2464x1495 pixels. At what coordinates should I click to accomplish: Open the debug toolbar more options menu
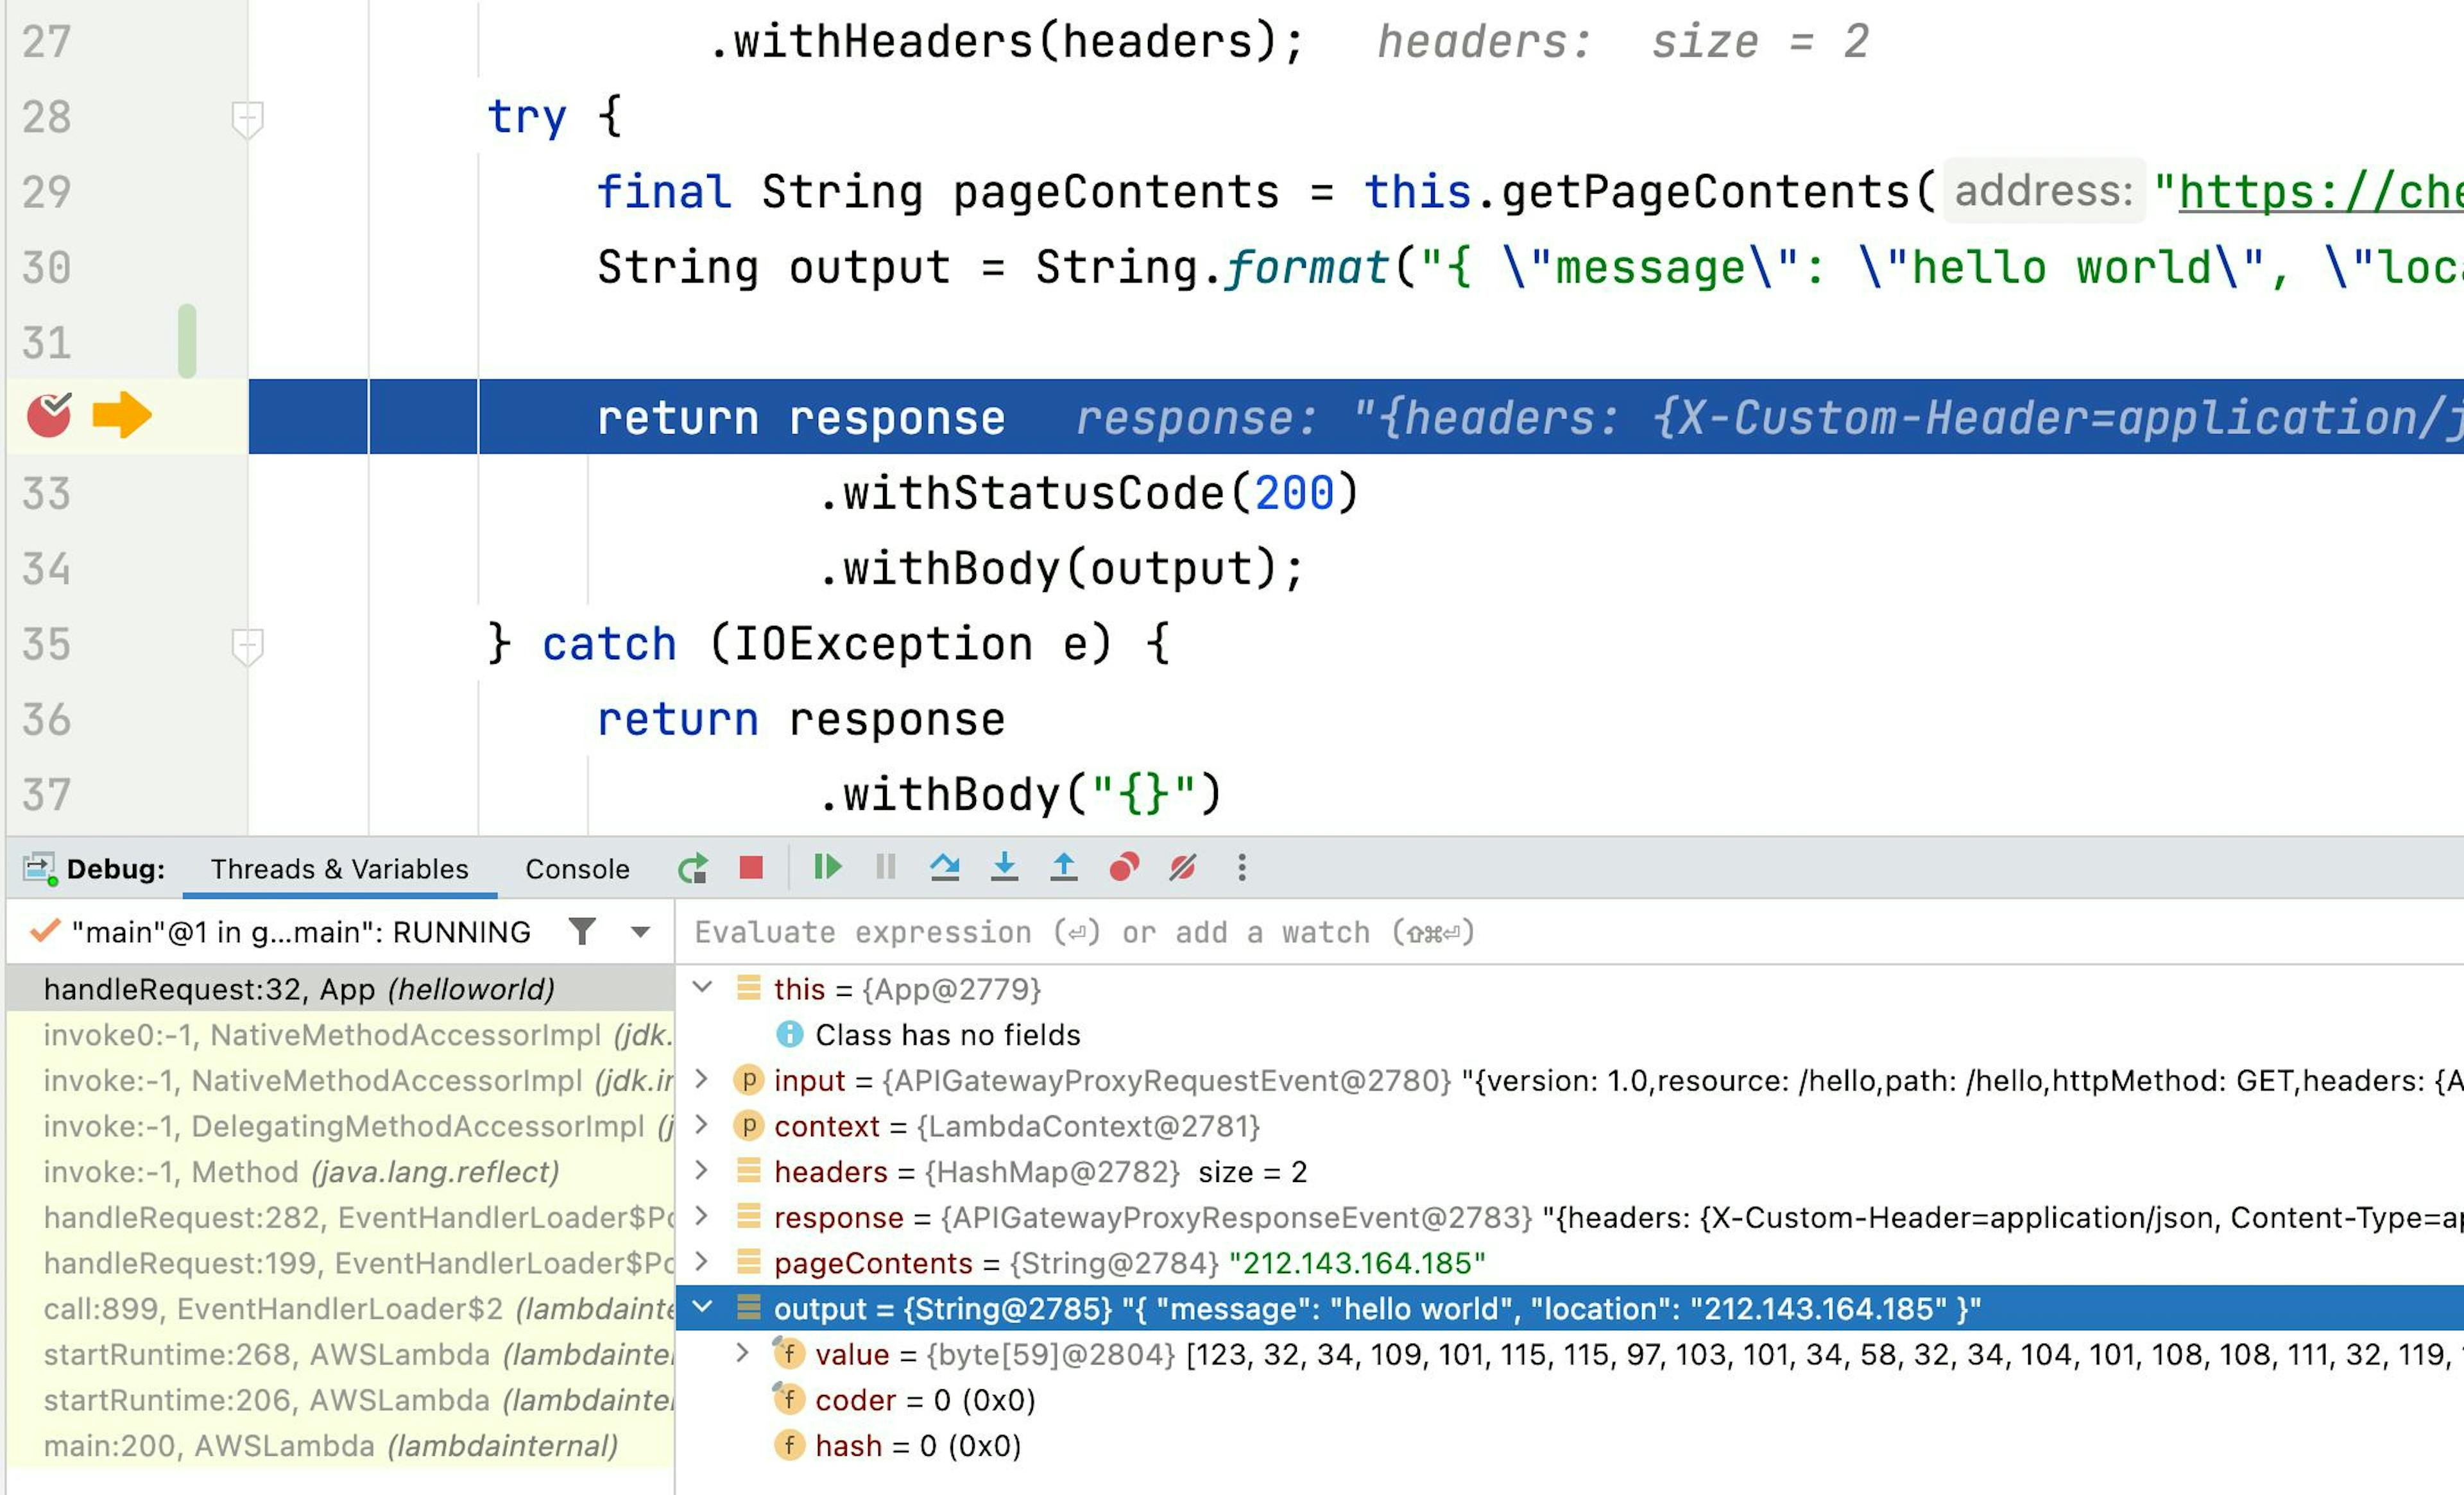tap(1242, 867)
